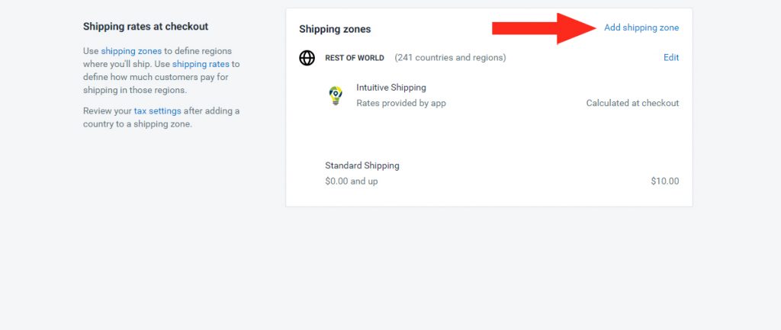Click the Shipping zones card heading

(335, 29)
